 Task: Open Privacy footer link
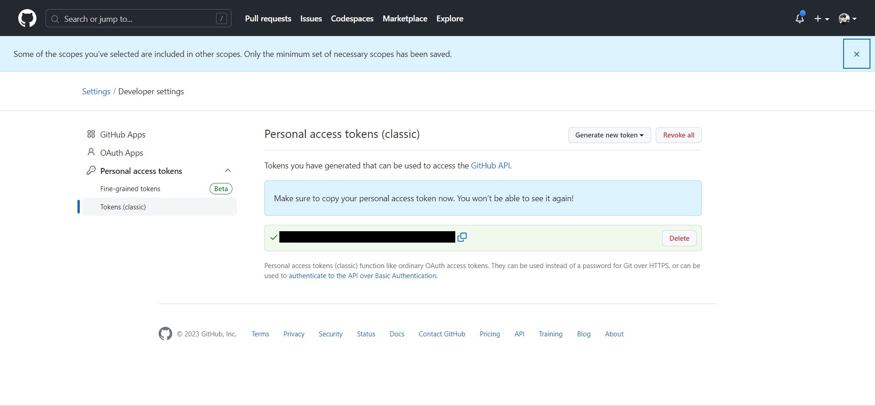tap(294, 334)
